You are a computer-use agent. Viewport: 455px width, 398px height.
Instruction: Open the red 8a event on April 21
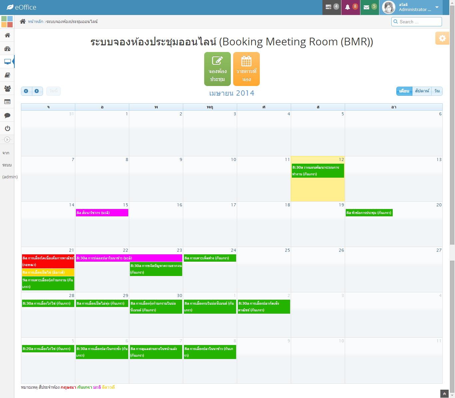coord(48,261)
